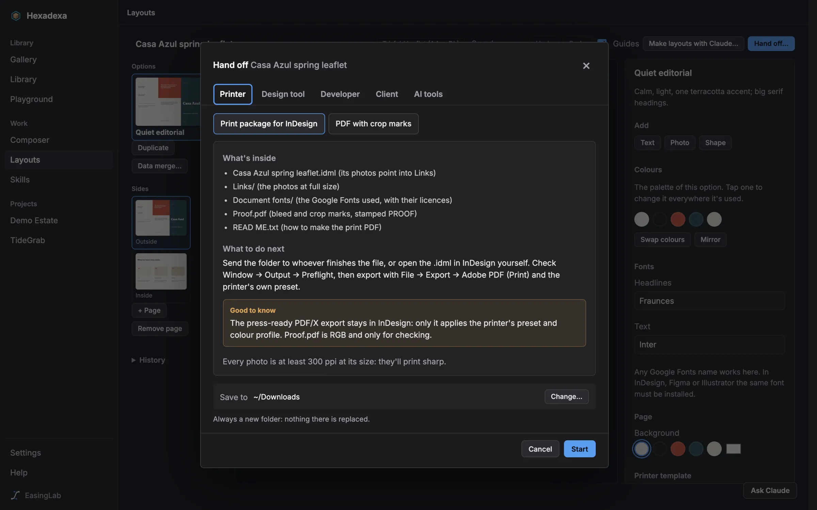Select the Quiet editorial option thumbnail
Image resolution: width=817 pixels, height=510 pixels.
pos(167,107)
